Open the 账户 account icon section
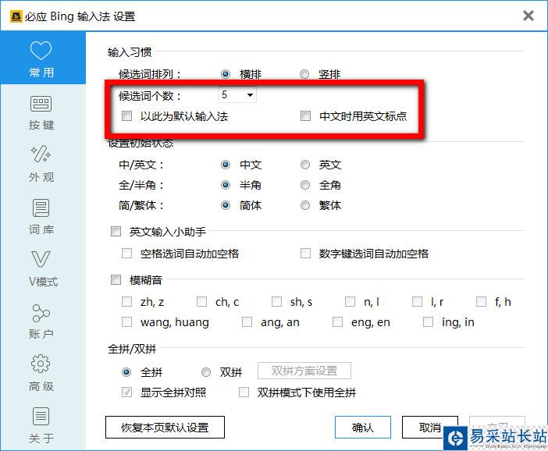 41,321
